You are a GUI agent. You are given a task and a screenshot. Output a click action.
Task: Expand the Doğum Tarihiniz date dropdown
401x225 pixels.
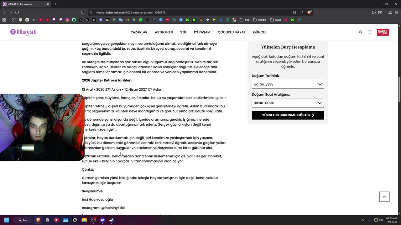[288, 84]
